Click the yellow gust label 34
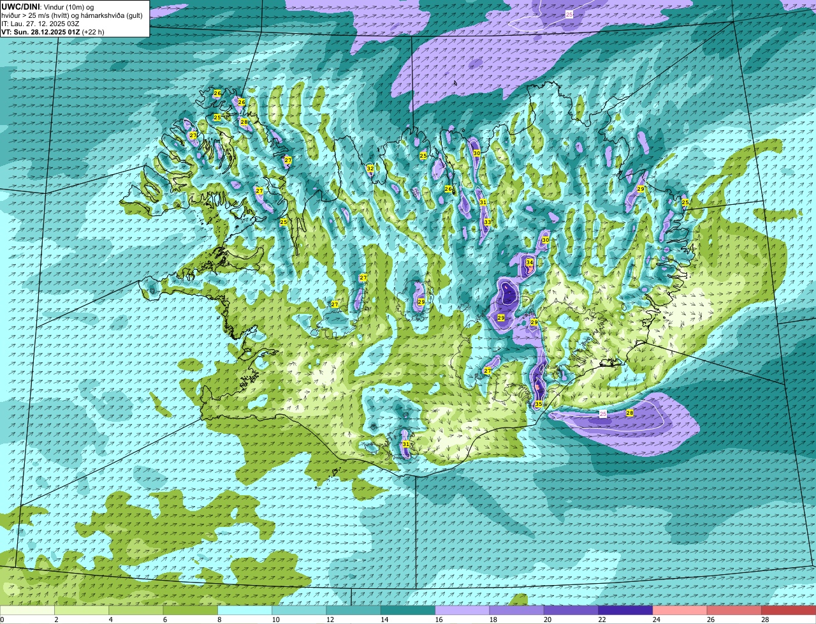The image size is (816, 624). (529, 262)
